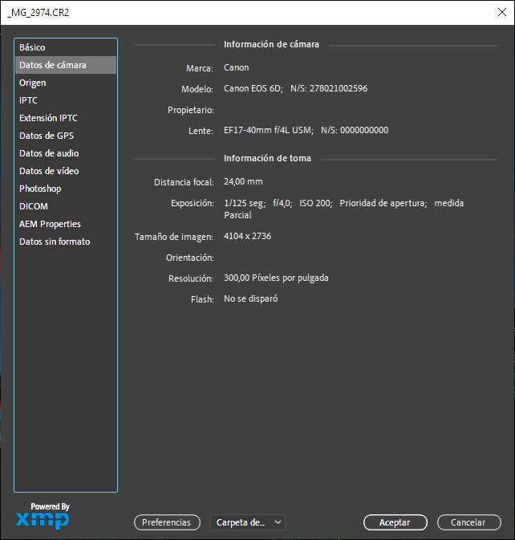The width and height of the screenshot is (515, 540).
Task: View the Datos sin formato section
Action: [x=66, y=242]
